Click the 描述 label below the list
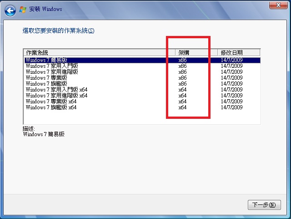Image resolution: width=291 pixels, height=219 pixels. (x=29, y=129)
